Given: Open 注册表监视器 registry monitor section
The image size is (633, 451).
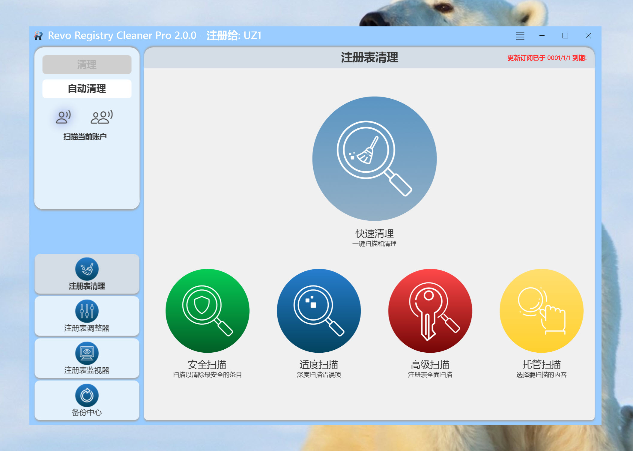Looking at the screenshot, I should (87, 358).
